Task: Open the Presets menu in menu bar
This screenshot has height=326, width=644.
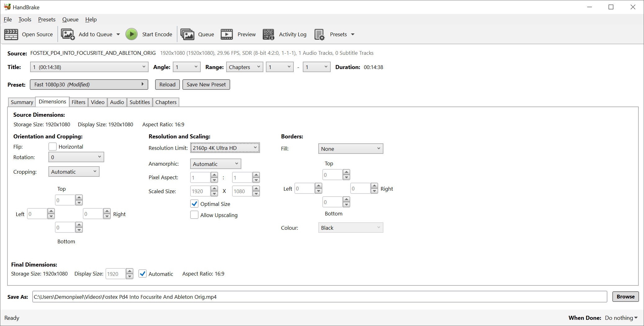Action: pyautogui.click(x=47, y=20)
